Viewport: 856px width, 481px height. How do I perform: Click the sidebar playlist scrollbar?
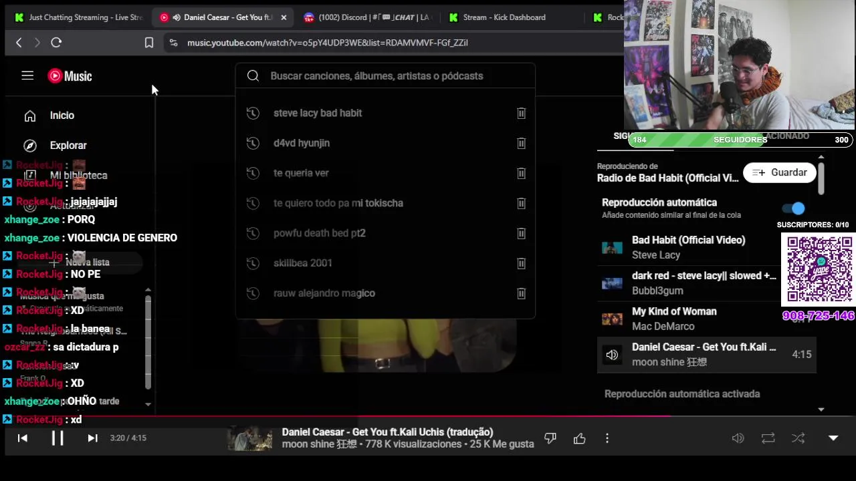click(x=148, y=342)
